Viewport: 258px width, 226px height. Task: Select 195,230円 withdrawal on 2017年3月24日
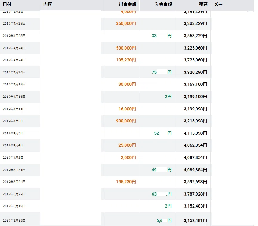click(x=126, y=182)
